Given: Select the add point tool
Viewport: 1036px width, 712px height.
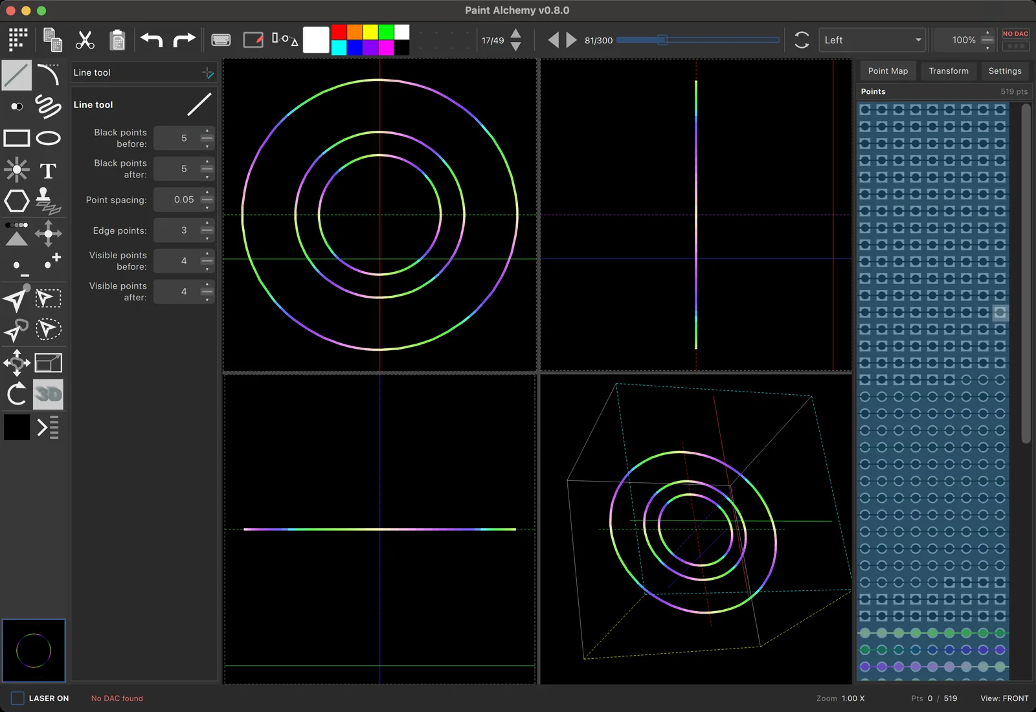Looking at the screenshot, I should tap(52, 261).
